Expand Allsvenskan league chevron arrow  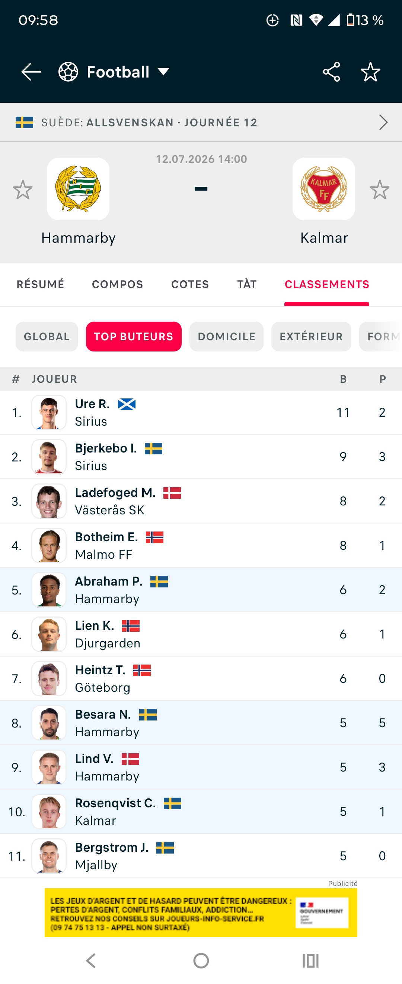pyautogui.click(x=383, y=122)
